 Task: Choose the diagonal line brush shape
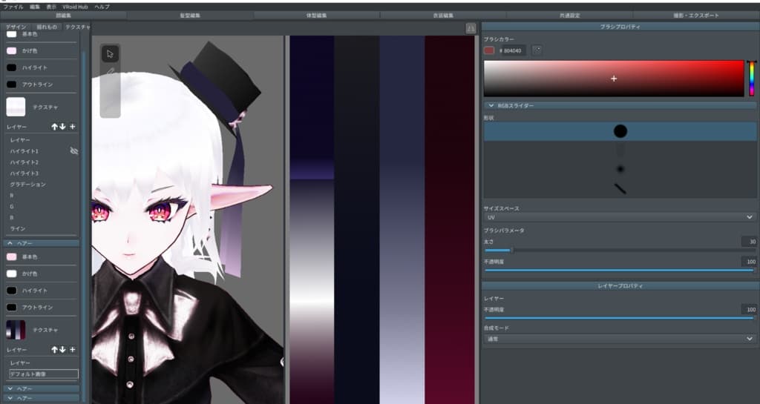click(x=620, y=188)
